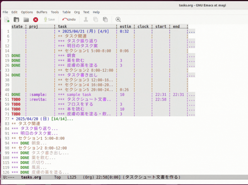
Task: Paste from clipboard using the paste icon
Action: [x=105, y=19]
